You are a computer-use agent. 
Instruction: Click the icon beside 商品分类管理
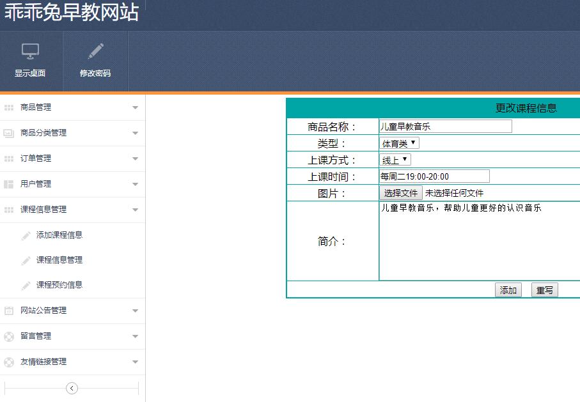pyautogui.click(x=9, y=133)
